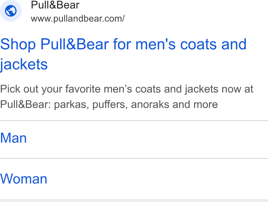The image size is (268, 202).
Task: Click the divider line between Man and Woman
Action: (x=134, y=158)
